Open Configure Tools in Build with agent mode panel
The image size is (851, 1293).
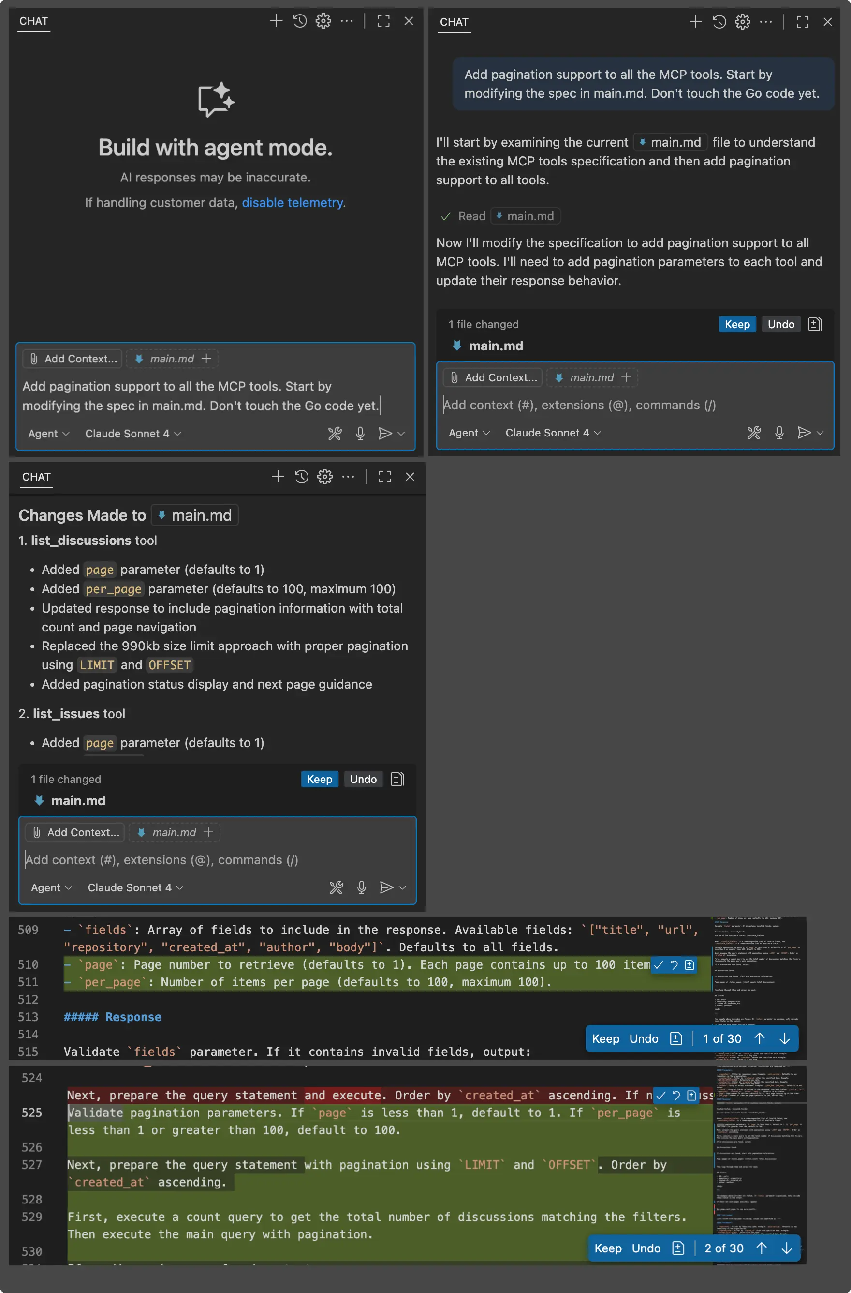point(335,434)
